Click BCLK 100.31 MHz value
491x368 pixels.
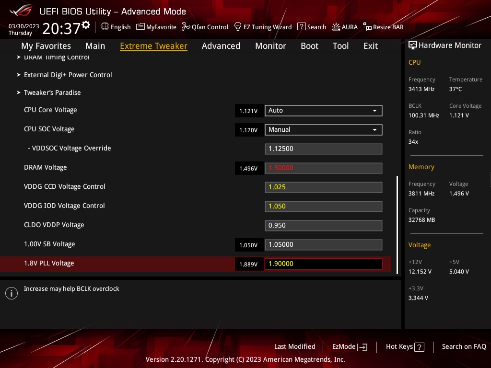(x=424, y=115)
